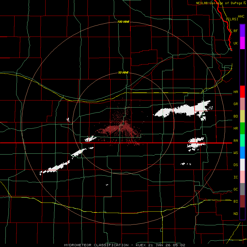Click the 'GC' legend label text
Image resolution: width=247 pixels, height=247 pixels.
tap(235, 189)
